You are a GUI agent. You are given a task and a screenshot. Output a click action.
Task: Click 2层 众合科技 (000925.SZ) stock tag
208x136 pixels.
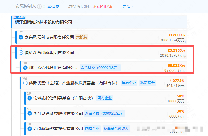(x=100, y=68)
